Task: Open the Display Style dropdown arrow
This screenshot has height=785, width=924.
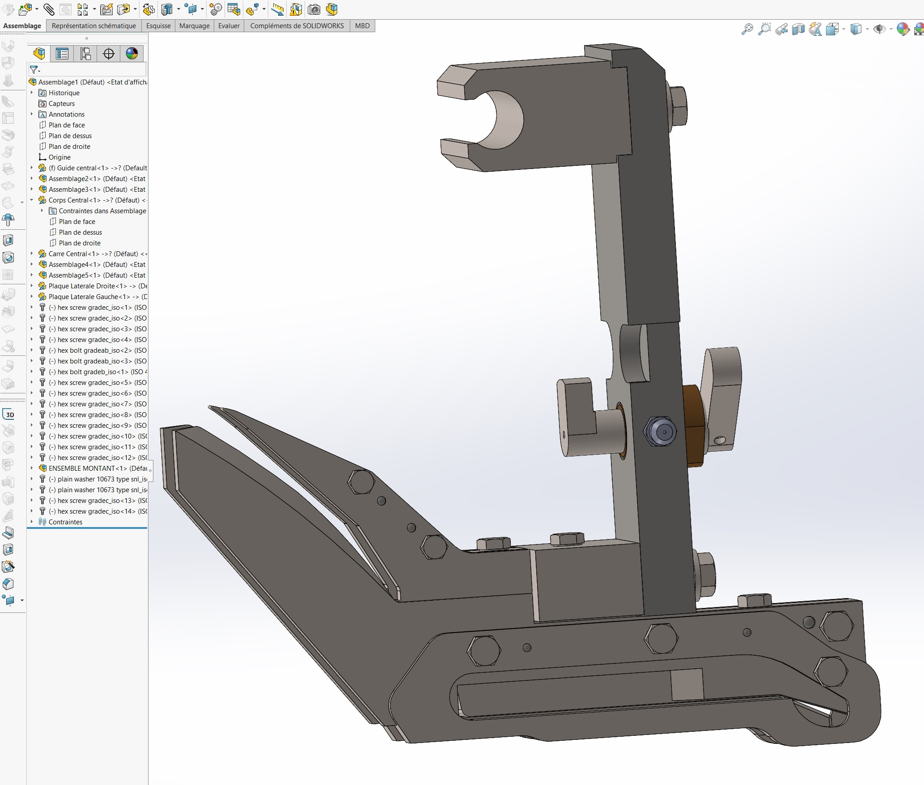Action: tap(867, 30)
